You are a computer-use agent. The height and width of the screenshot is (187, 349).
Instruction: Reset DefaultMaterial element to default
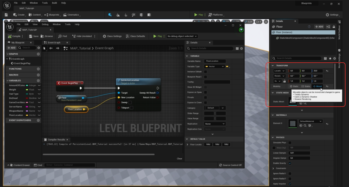[x=327, y=124]
